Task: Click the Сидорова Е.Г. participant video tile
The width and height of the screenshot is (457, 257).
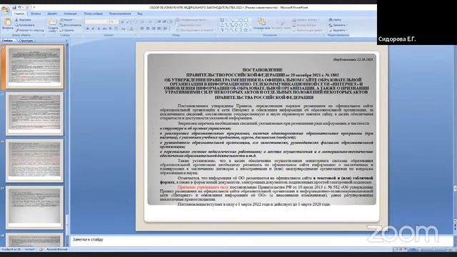Action: (x=417, y=22)
